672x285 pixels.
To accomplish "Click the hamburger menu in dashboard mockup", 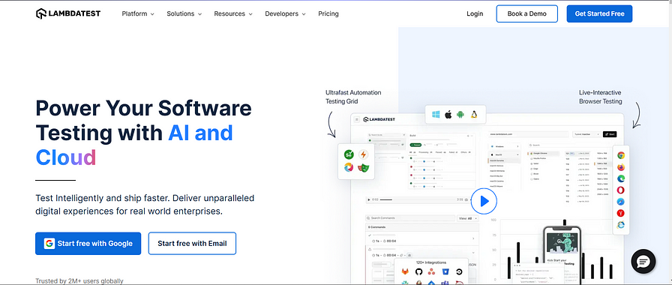I will point(356,119).
